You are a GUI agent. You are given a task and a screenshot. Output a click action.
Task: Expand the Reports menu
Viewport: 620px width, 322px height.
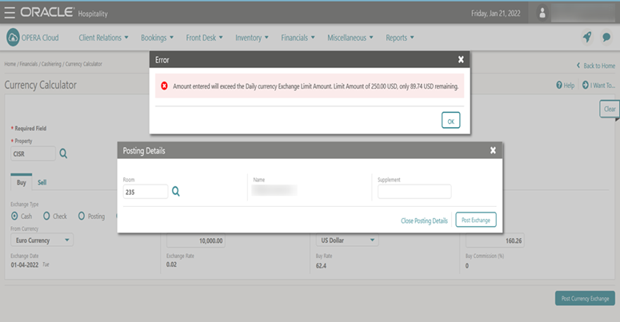400,38
